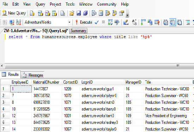The height and width of the screenshot is (132, 194).
Task: Select the Vice President of Engineering cell
Action: pos(167,116)
